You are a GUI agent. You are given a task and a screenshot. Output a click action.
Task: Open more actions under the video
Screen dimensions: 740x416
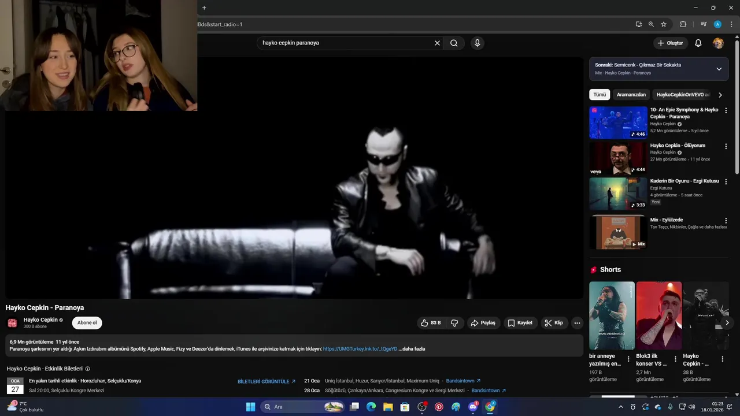pos(577,323)
